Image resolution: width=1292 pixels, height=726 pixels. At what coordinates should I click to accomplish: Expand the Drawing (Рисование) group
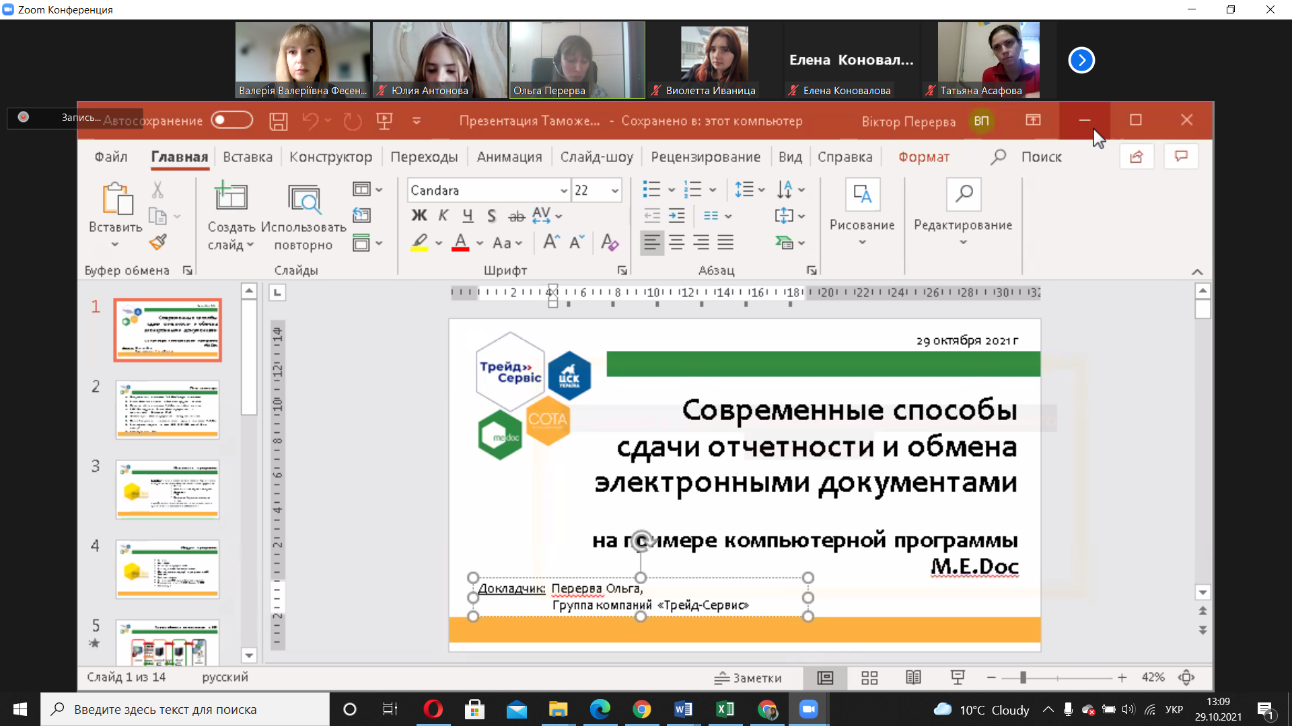[862, 212]
